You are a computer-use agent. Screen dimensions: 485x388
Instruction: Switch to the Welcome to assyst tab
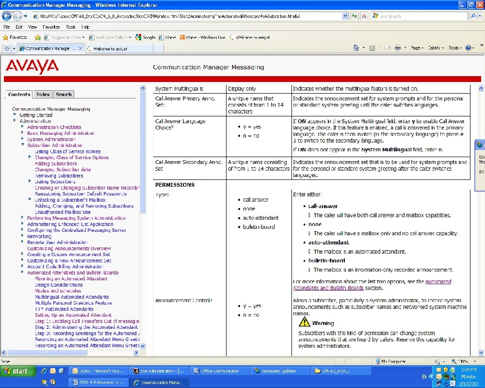click(x=119, y=48)
